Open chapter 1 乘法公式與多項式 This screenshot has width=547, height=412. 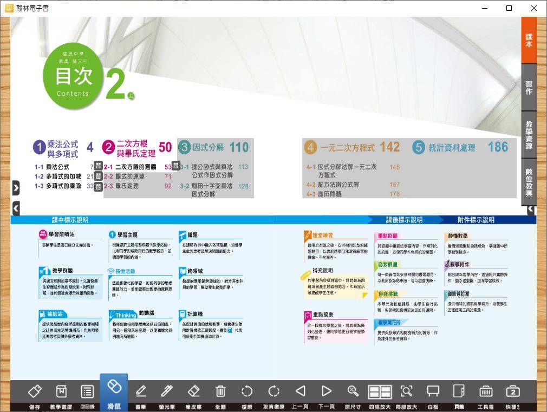tap(63, 148)
